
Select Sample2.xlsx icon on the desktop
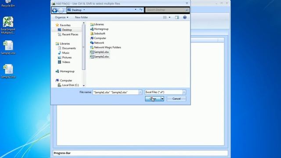(x=8, y=71)
